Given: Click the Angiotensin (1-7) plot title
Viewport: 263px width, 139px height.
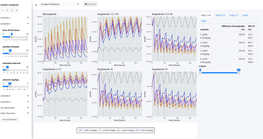Looking at the screenshot, I should pos(52,69).
